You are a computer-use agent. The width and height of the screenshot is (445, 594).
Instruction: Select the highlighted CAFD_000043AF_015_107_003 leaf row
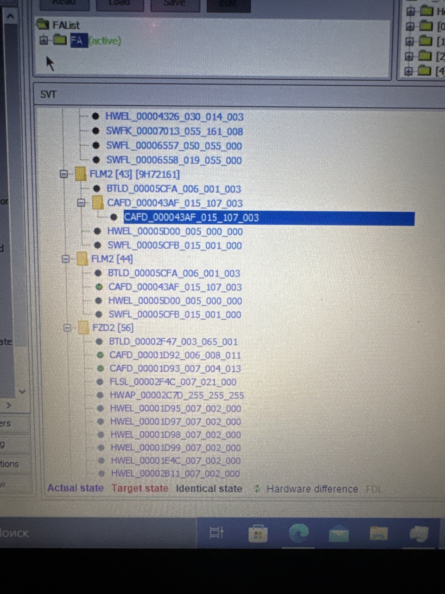pos(269,218)
